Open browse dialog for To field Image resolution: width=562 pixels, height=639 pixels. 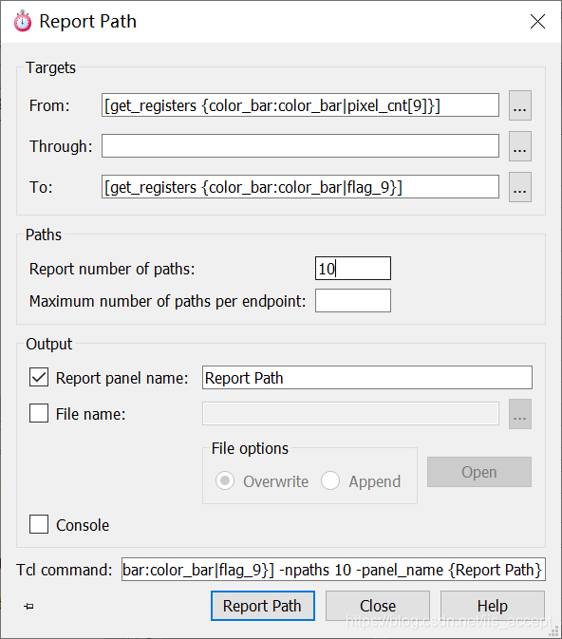[x=519, y=187]
